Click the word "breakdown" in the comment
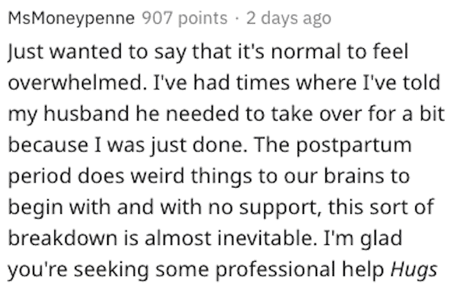 pyautogui.click(x=63, y=238)
